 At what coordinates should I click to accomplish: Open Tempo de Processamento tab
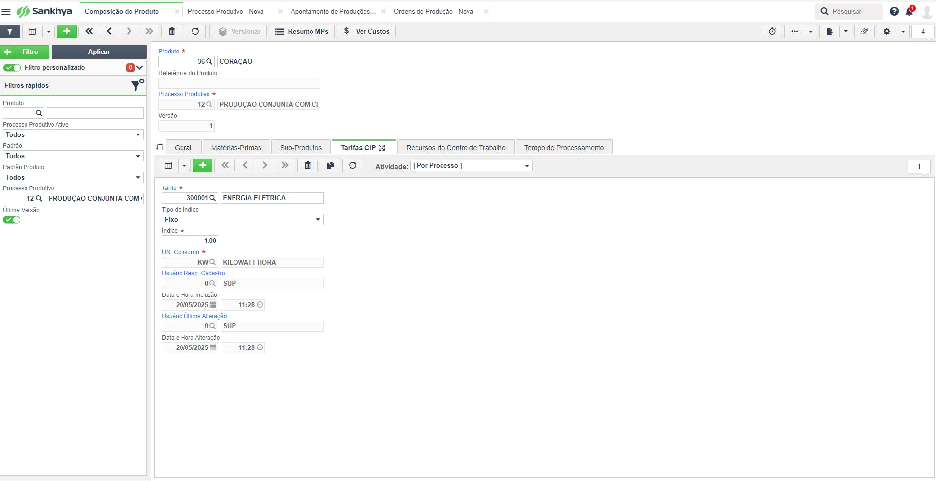[564, 147]
